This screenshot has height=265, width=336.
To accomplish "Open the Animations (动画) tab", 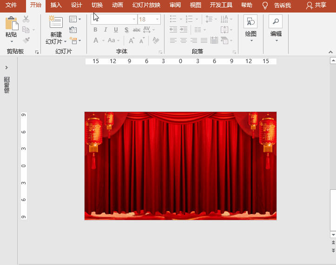I will (x=118, y=5).
